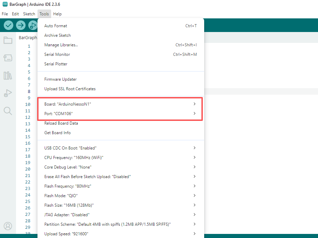Click the Verify checkmark toolbar icon

(9, 25)
